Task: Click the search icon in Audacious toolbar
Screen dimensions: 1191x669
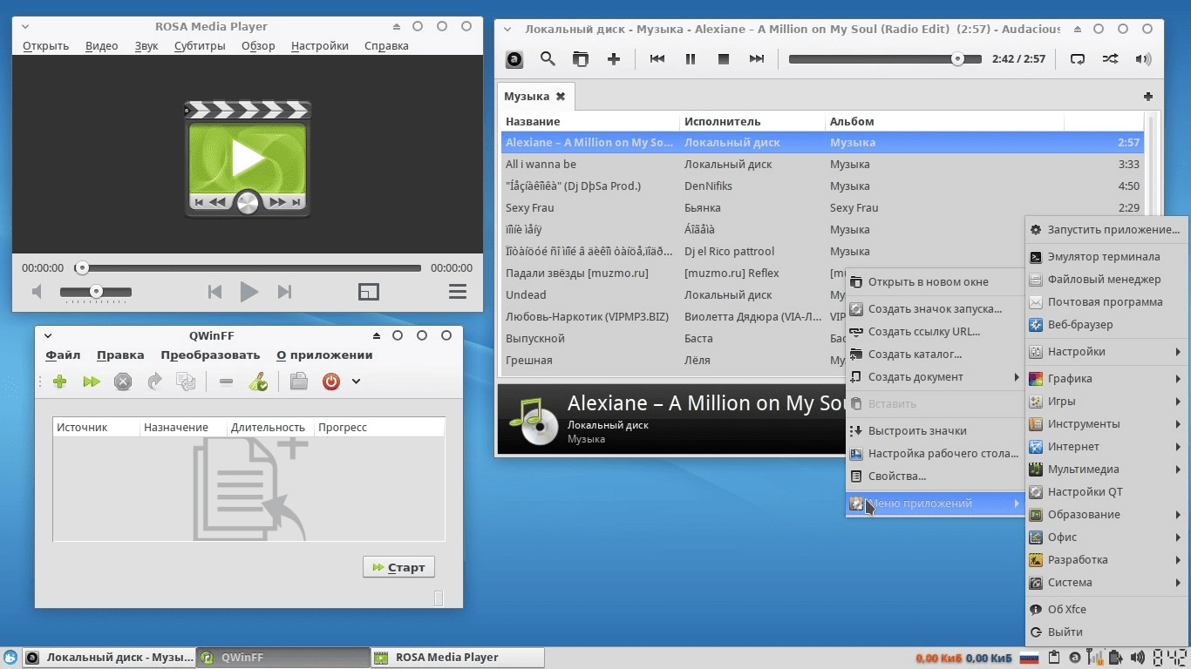Action: point(548,59)
